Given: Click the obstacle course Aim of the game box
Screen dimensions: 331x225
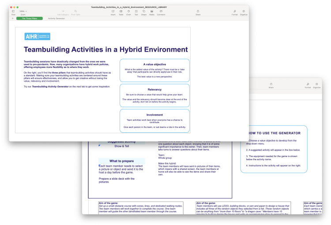Looking at the screenshot, I should pos(141,207).
